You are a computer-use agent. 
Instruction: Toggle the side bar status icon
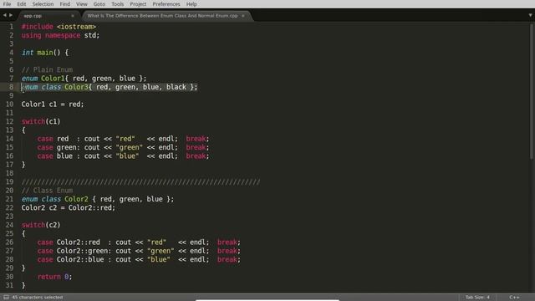point(6,298)
